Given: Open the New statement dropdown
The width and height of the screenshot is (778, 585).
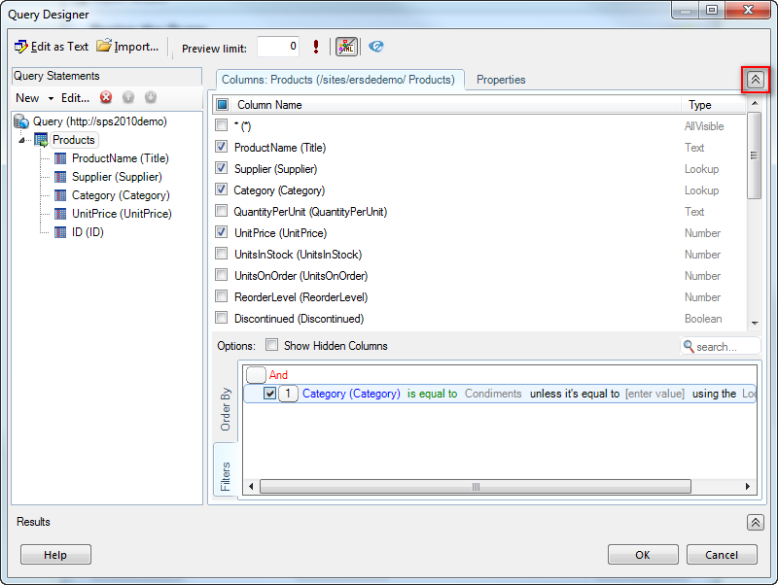Looking at the screenshot, I should (33, 98).
